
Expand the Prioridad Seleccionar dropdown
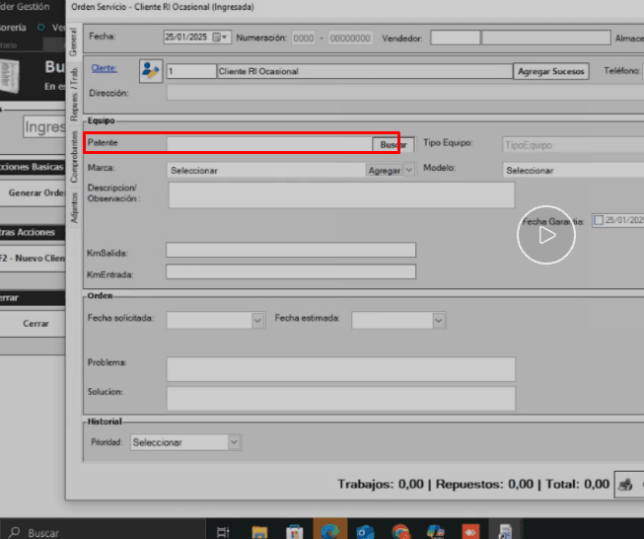[234, 442]
